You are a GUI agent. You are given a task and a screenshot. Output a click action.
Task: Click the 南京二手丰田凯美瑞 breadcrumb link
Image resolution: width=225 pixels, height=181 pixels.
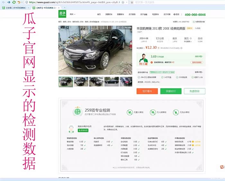(x=92, y=22)
